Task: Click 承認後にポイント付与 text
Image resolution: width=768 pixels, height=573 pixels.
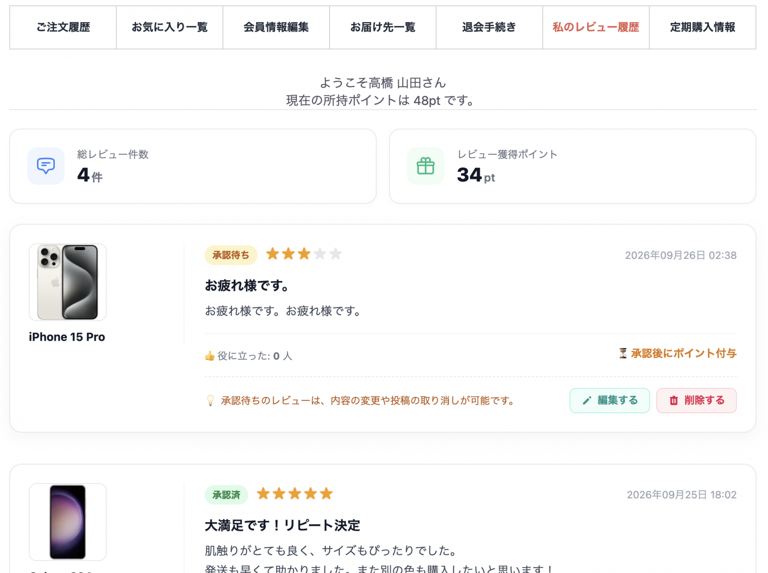Action: click(x=683, y=354)
